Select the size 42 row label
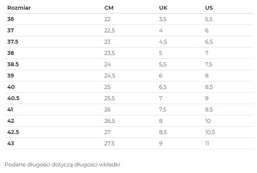This screenshot has width=257, height=173. 11,121
